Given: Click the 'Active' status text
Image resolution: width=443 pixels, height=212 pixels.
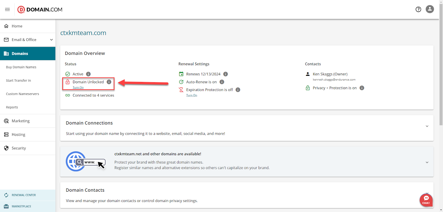Looking at the screenshot, I should click(x=78, y=74).
